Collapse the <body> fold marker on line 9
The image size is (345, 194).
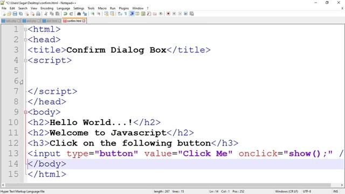25,112
